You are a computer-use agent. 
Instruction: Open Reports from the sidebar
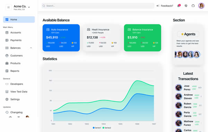(x=19, y=71)
